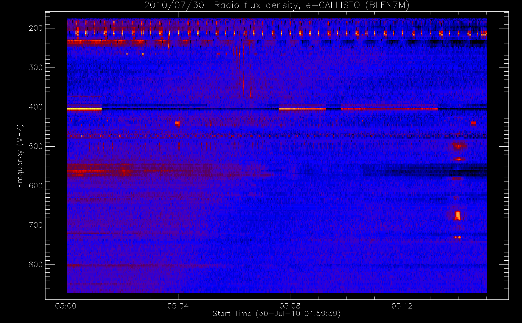
Task: Click the 600 frequency tick label
Action: pyautogui.click(x=36, y=186)
